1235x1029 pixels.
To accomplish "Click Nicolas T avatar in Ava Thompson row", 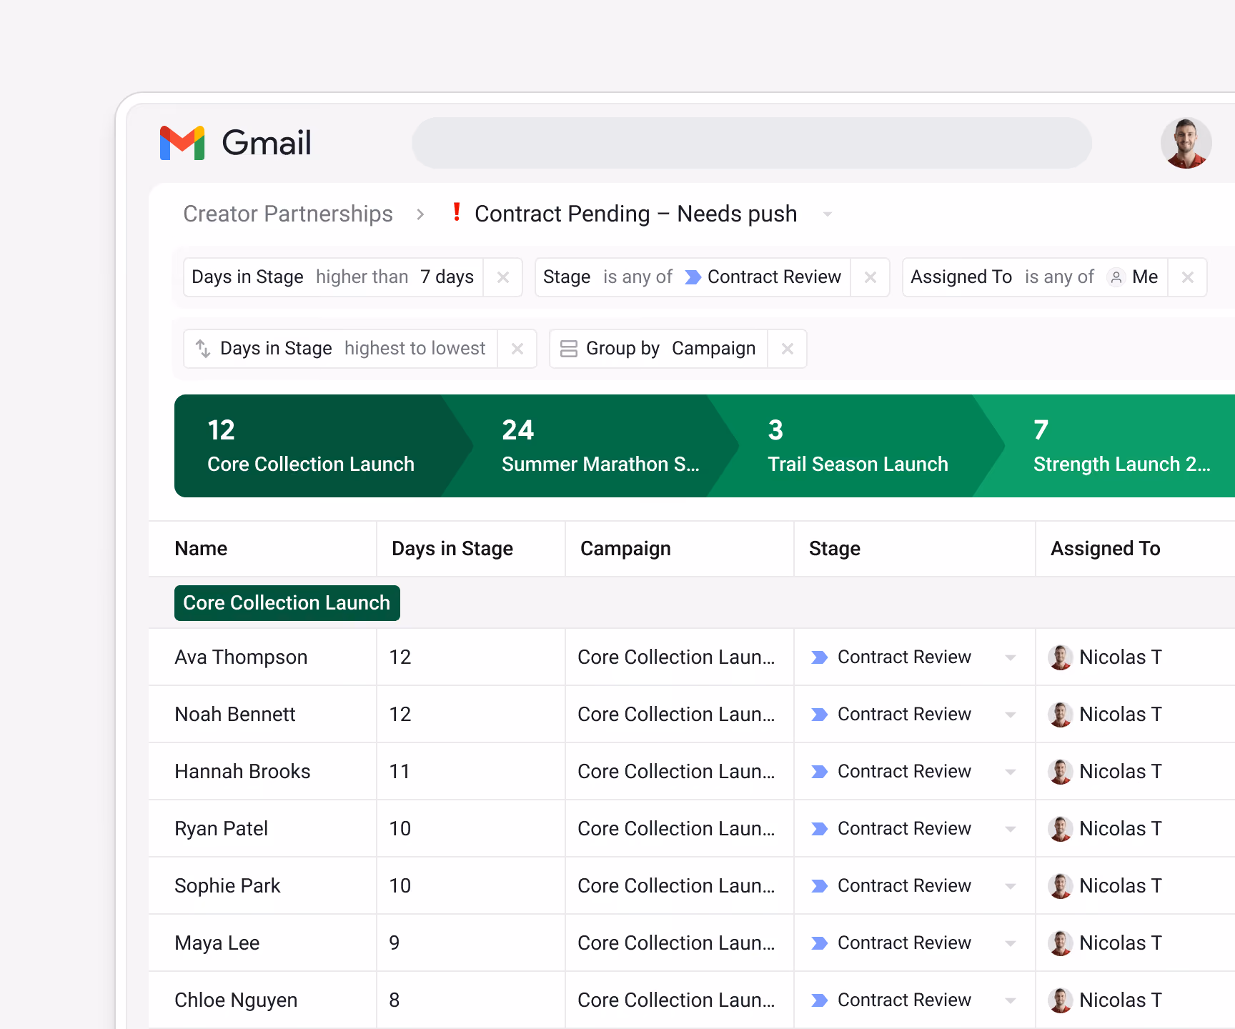I will 1061,657.
